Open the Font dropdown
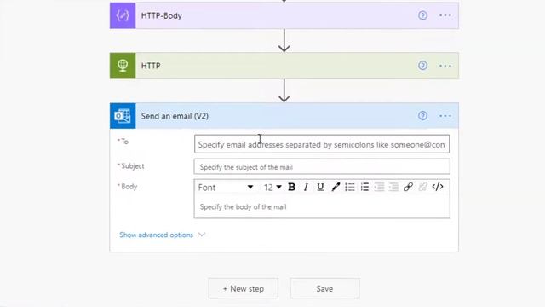545x307 pixels. tap(226, 188)
